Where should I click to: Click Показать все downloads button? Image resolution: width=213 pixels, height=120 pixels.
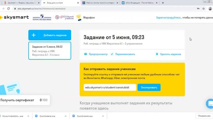[x=204, y=116]
